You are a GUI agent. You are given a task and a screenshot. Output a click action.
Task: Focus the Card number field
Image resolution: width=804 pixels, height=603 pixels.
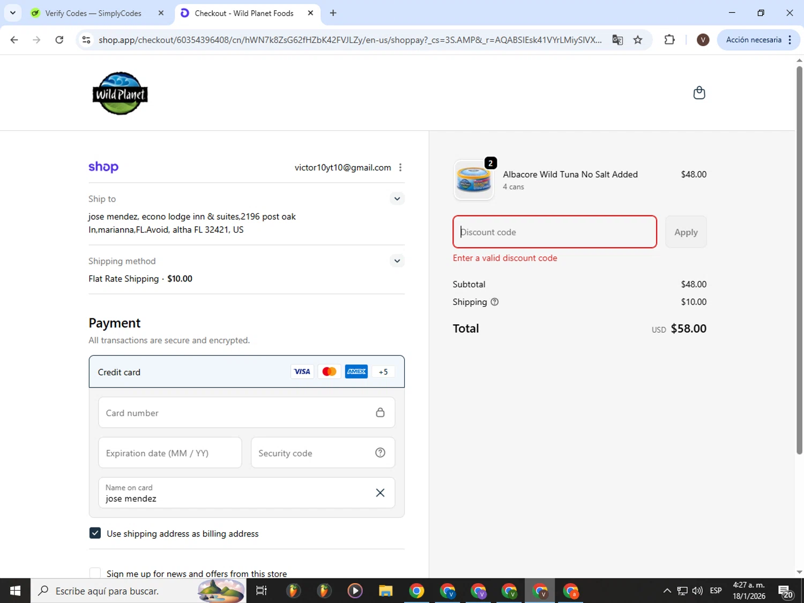tap(247, 412)
